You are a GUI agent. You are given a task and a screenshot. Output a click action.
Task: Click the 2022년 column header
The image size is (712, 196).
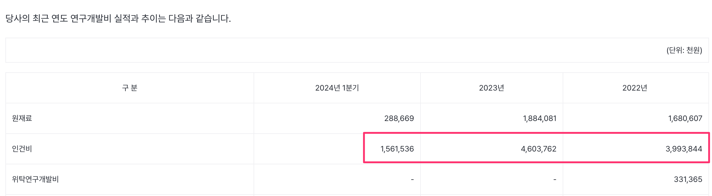(635, 88)
